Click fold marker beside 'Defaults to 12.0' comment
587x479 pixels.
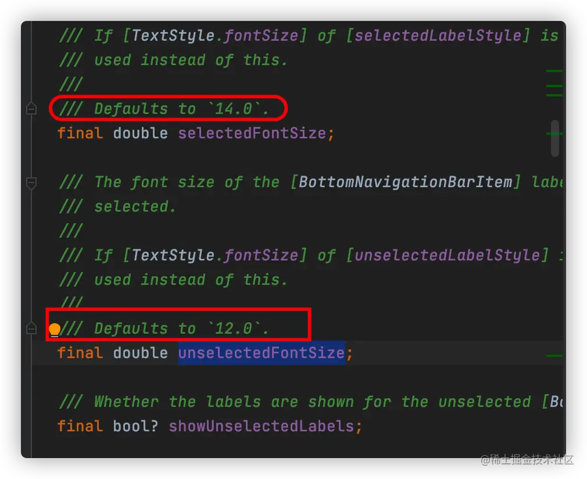[31, 329]
